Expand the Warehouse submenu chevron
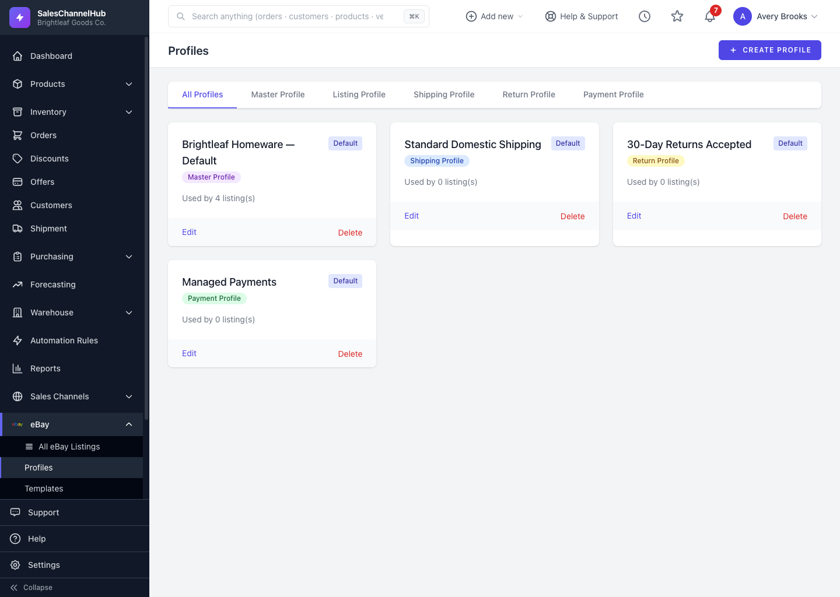The height and width of the screenshot is (597, 840). pyautogui.click(x=129, y=312)
